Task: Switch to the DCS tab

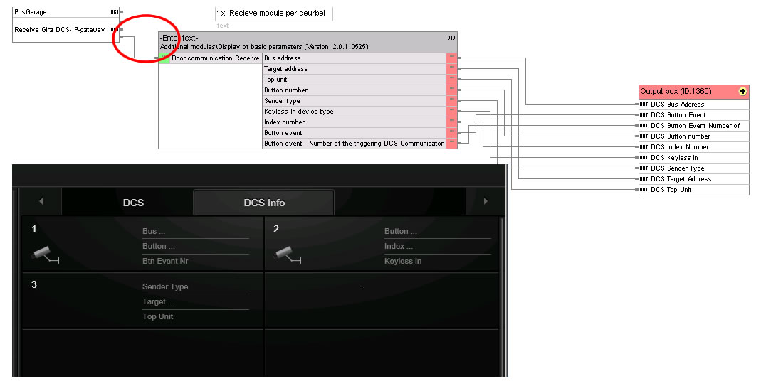Action: click(133, 203)
